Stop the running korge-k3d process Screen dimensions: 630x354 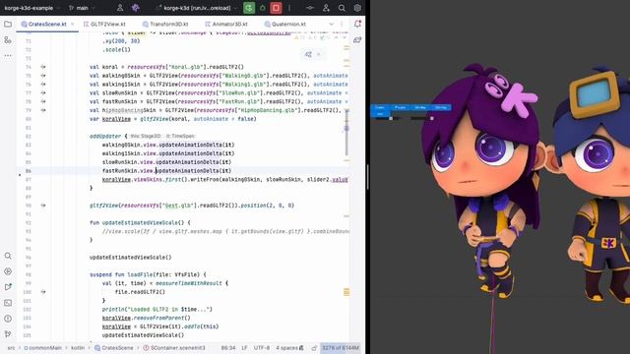point(276,8)
